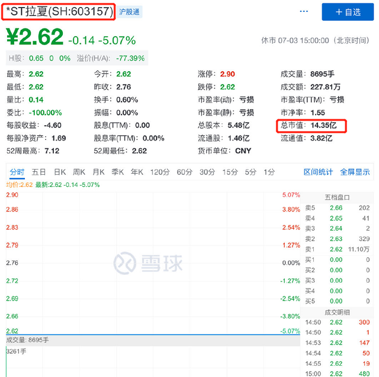
Task: Click the 沪股通 tag
Action: (x=129, y=12)
